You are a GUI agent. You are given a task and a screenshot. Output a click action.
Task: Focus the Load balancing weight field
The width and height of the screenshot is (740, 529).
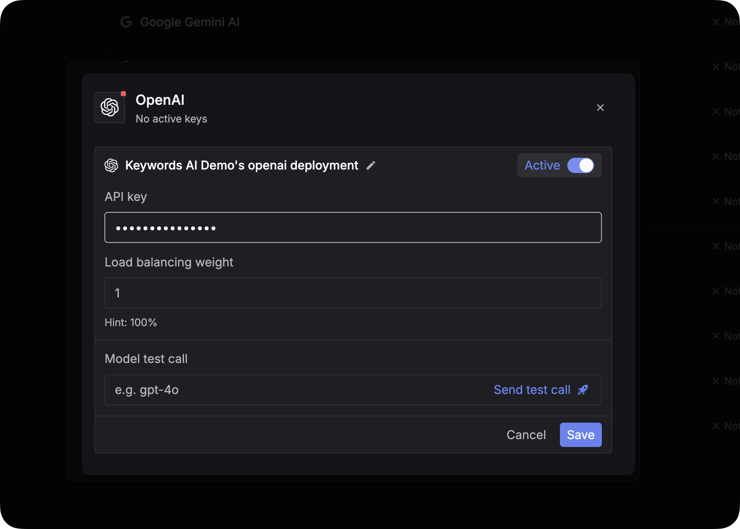coord(353,293)
